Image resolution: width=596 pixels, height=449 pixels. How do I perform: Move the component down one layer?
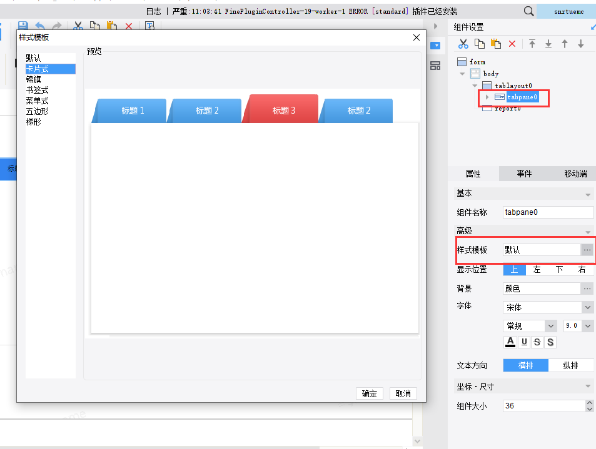pos(581,44)
